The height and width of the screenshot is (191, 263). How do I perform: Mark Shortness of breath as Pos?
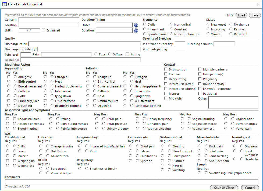pyautogui.click(x=87, y=168)
